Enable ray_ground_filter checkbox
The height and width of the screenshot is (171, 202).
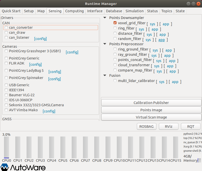115,54
